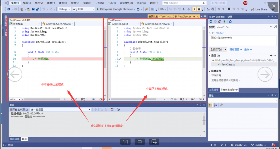The width and height of the screenshot is (280, 149).
Task: Click the master branch in status bar
Action: tap(259, 145)
